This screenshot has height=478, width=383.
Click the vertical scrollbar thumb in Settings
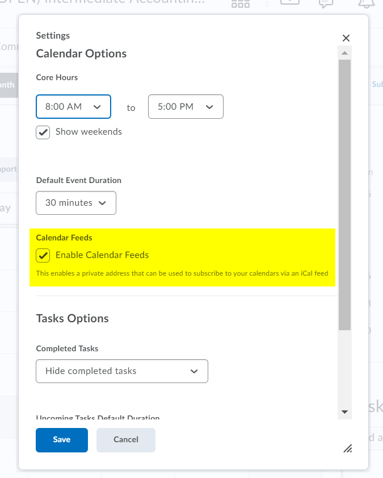click(344, 193)
